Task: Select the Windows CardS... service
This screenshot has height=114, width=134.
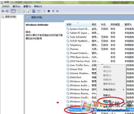Action: [x=79, y=97]
